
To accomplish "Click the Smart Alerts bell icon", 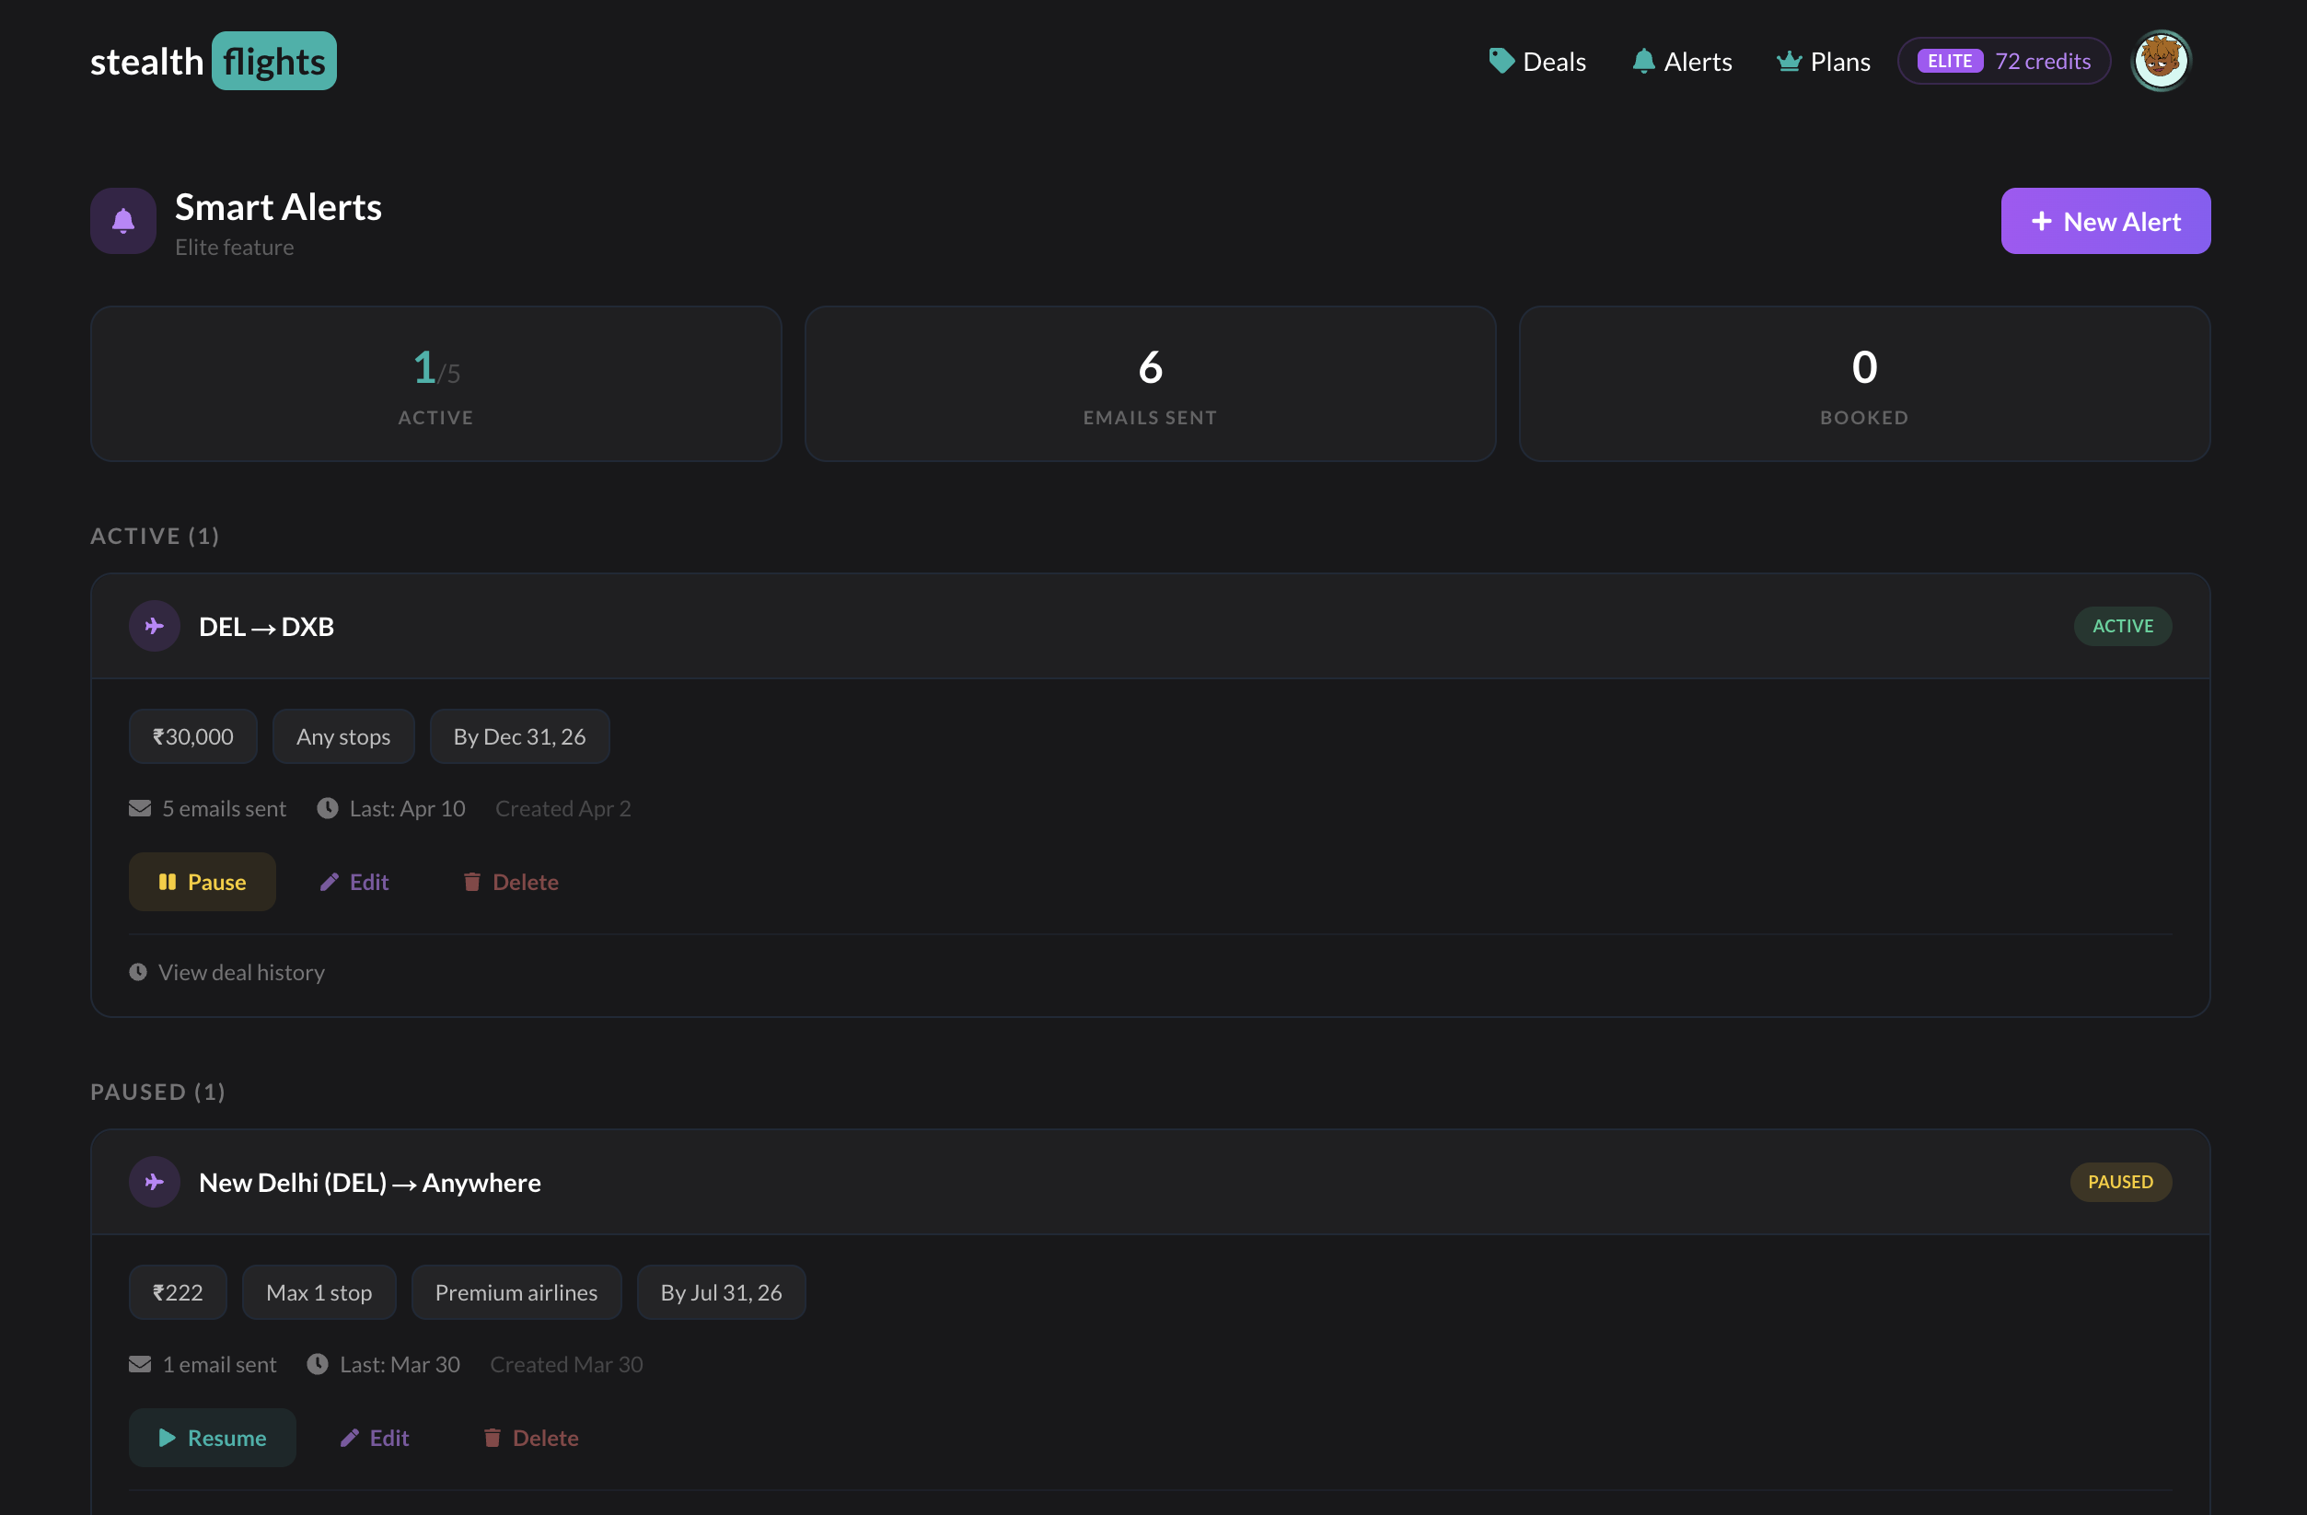I will (123, 221).
